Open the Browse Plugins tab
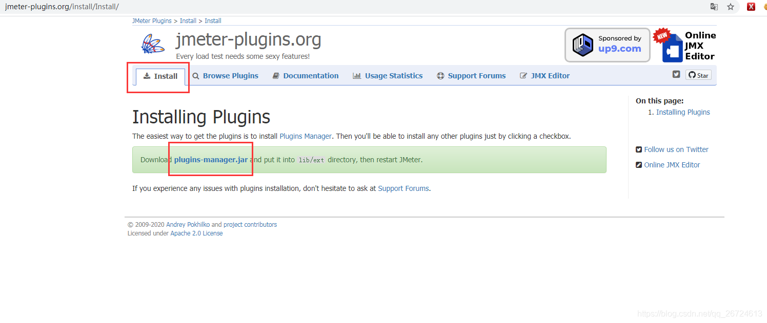 [x=226, y=76]
